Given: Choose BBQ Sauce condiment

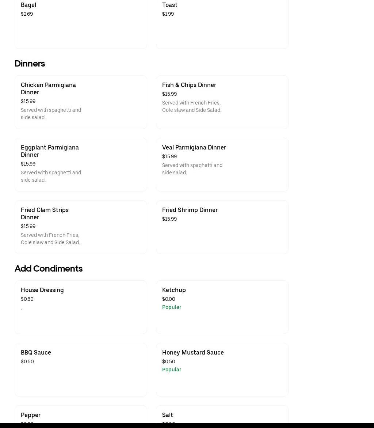Looking at the screenshot, I should [80, 370].
